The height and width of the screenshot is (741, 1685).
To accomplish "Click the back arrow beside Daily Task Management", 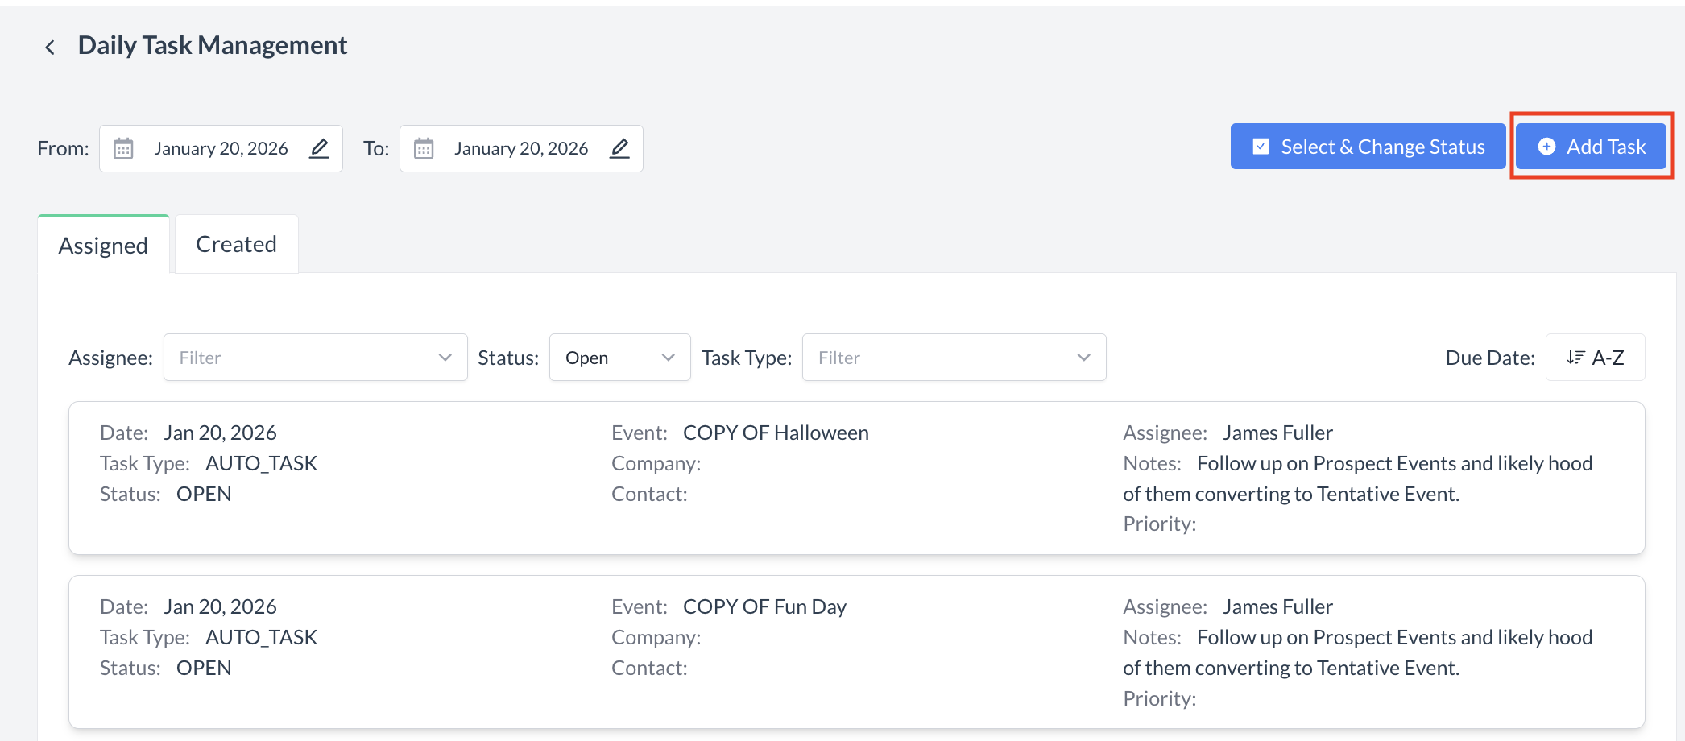I will click(50, 48).
